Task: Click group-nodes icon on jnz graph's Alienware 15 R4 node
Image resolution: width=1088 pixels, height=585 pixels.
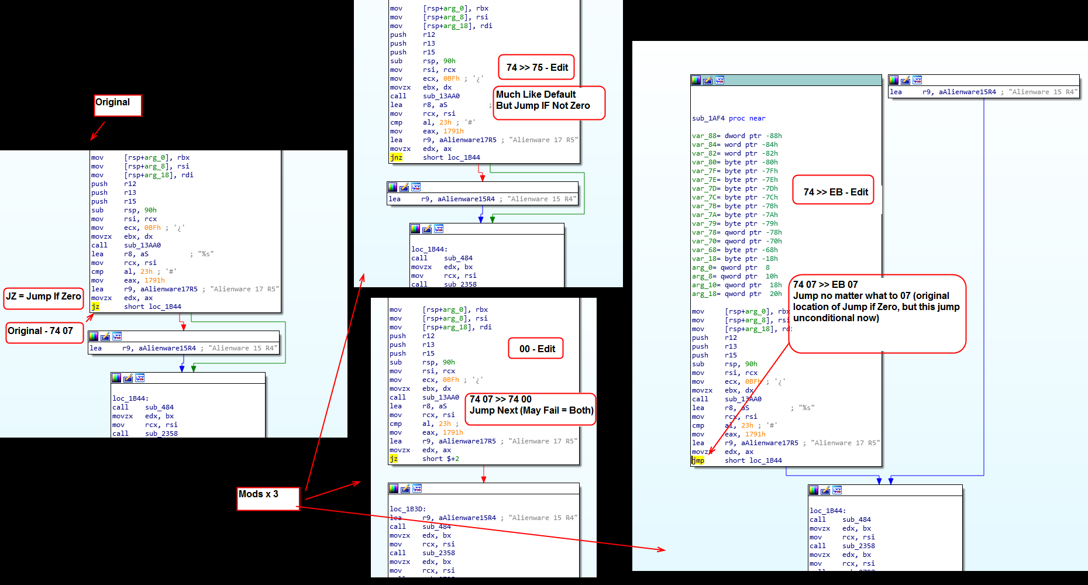Action: click(x=416, y=187)
